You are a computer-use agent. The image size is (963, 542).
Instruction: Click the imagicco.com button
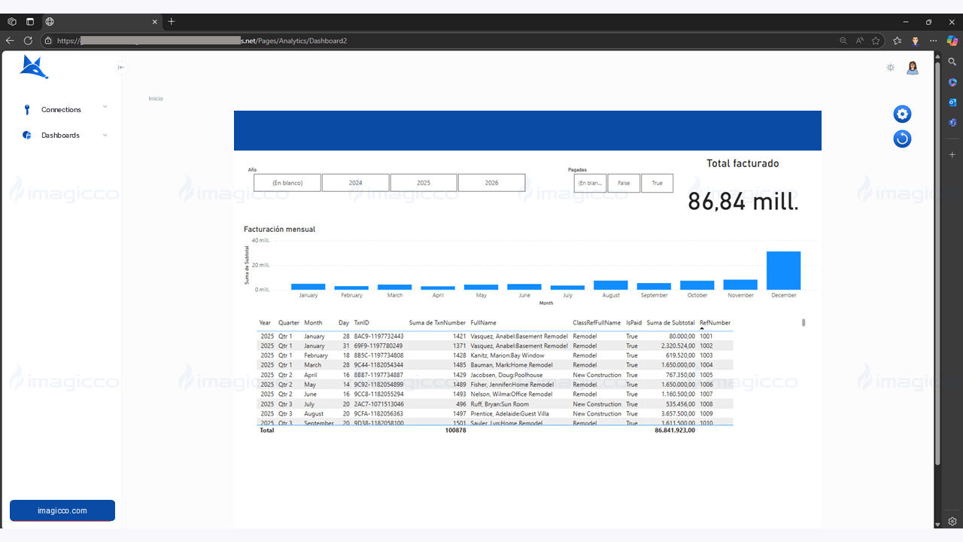click(62, 510)
